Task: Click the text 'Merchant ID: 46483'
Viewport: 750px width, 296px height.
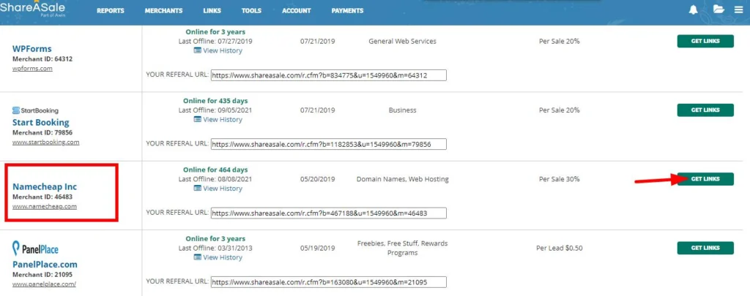Action: click(x=42, y=197)
